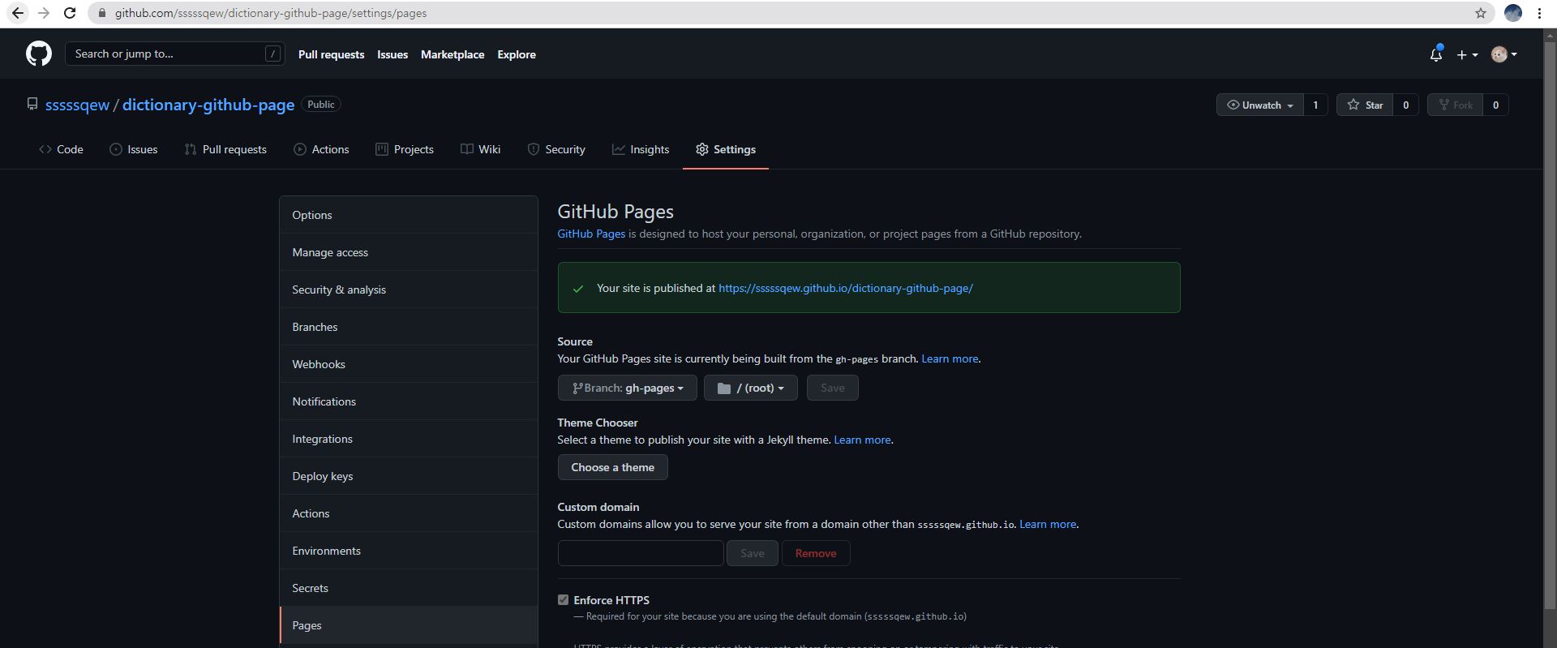Open the Insights tab
This screenshot has width=1557, height=648.
click(641, 149)
